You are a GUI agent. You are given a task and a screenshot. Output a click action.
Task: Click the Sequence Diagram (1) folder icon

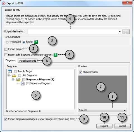[x=18, y=80]
